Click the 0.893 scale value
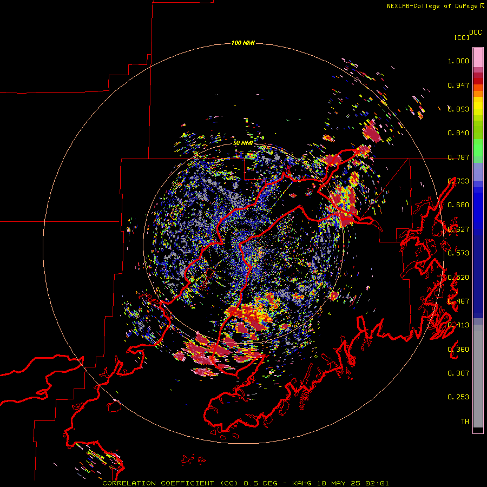This screenshot has width=487, height=487. coord(458,109)
